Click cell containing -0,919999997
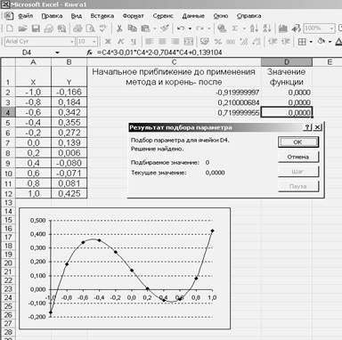 click(x=175, y=93)
